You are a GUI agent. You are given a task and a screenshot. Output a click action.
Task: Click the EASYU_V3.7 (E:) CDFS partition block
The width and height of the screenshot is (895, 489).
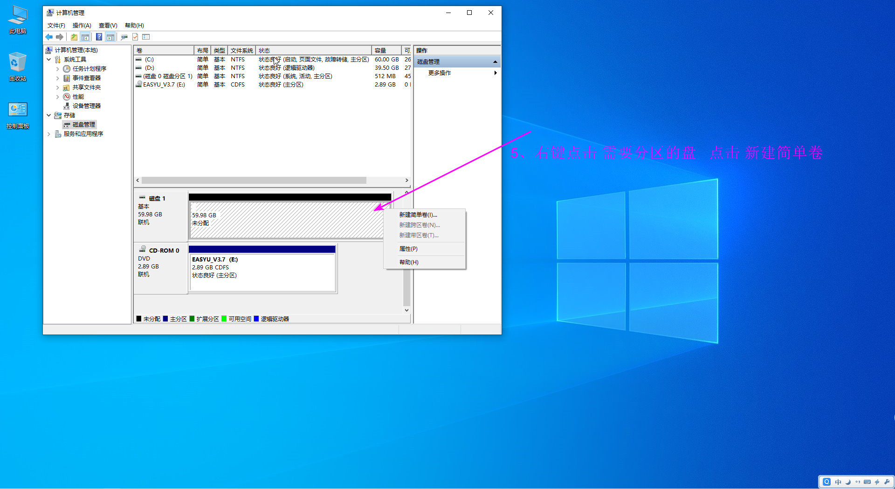262,272
